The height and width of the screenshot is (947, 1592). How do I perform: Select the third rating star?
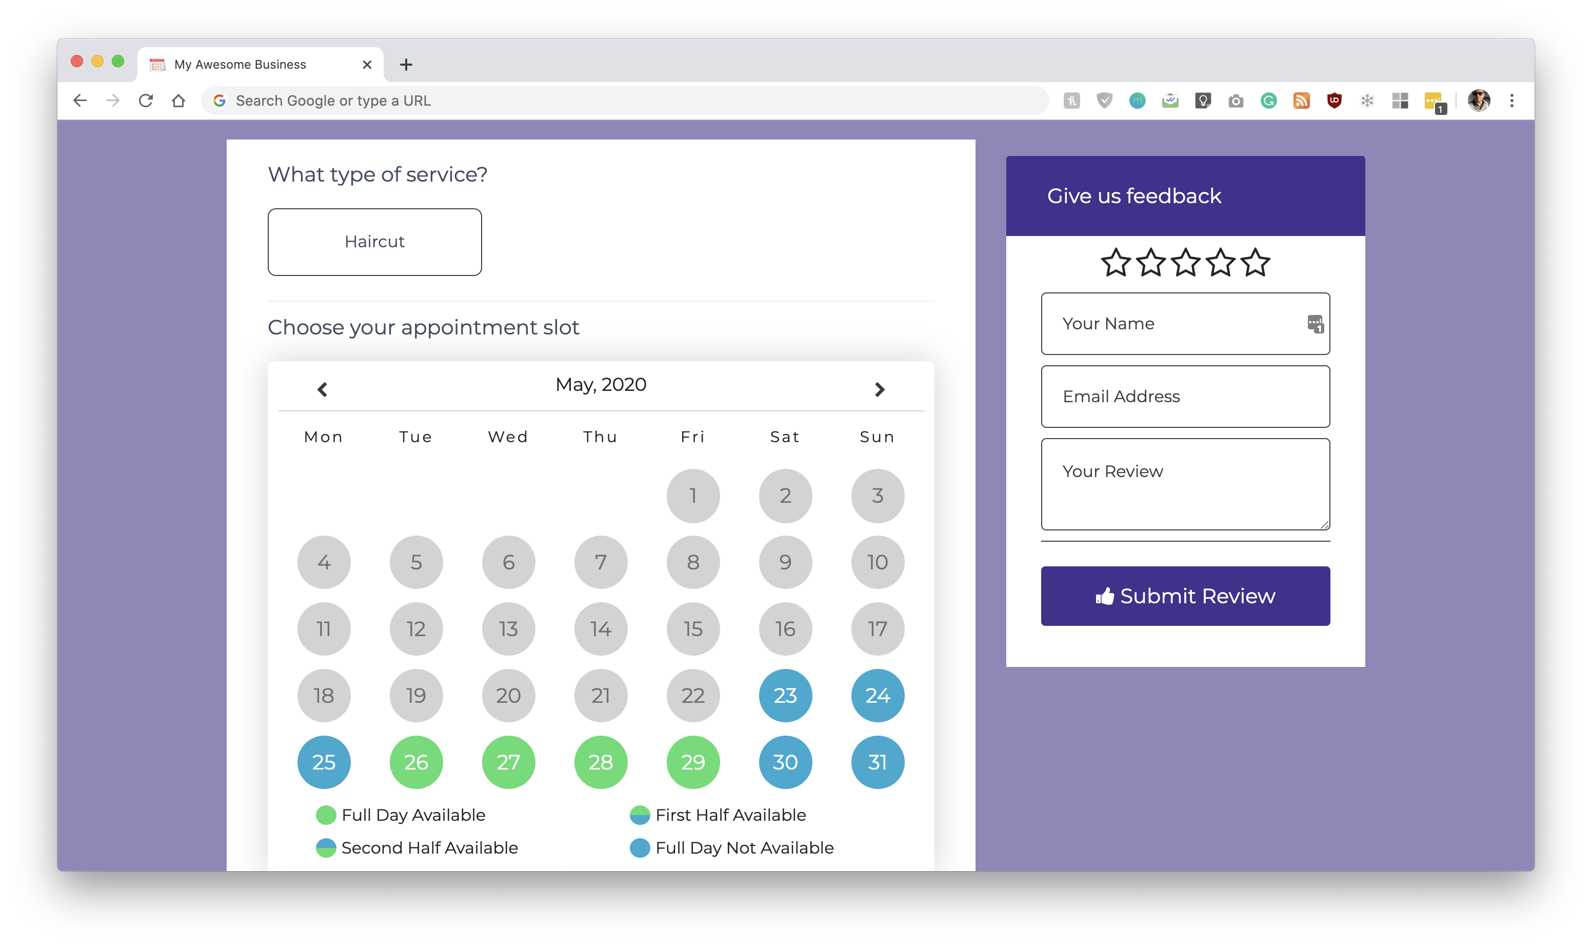1185,262
